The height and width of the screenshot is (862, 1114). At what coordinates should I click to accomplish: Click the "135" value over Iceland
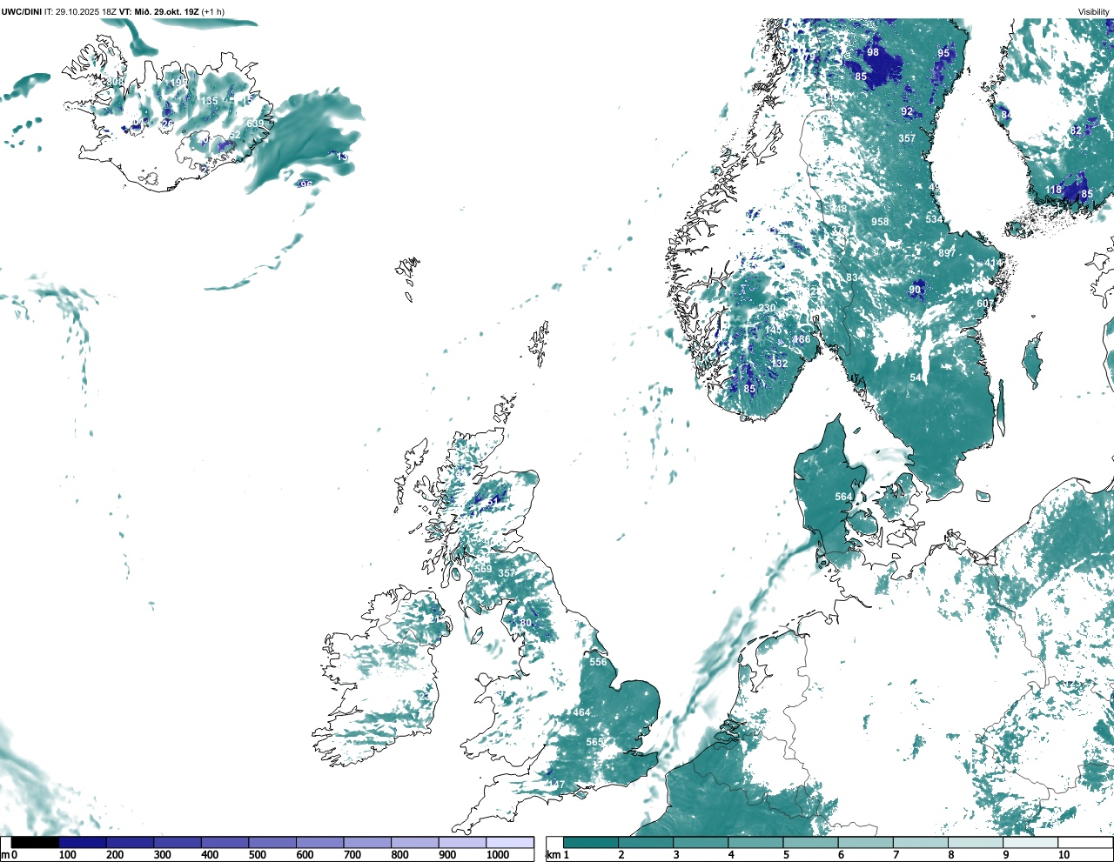(210, 101)
